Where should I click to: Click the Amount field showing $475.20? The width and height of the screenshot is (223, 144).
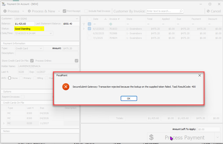pyautogui.click(x=70, y=48)
